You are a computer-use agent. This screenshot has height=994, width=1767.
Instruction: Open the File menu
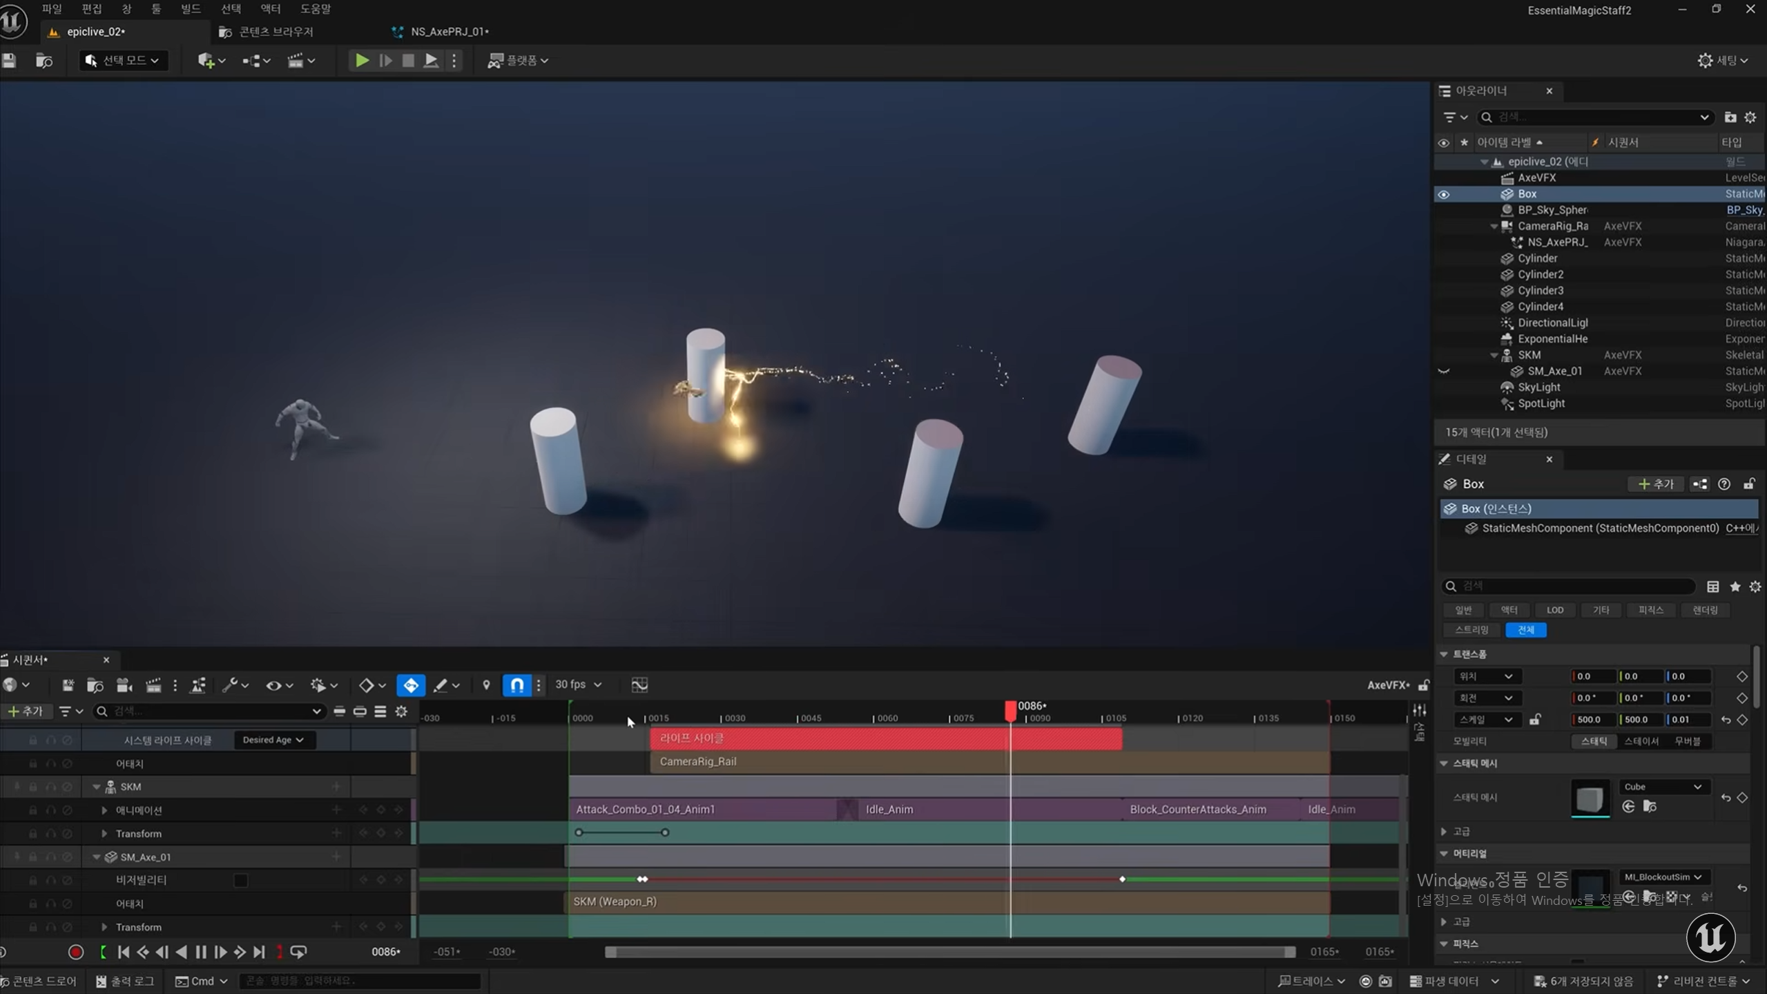tap(52, 9)
